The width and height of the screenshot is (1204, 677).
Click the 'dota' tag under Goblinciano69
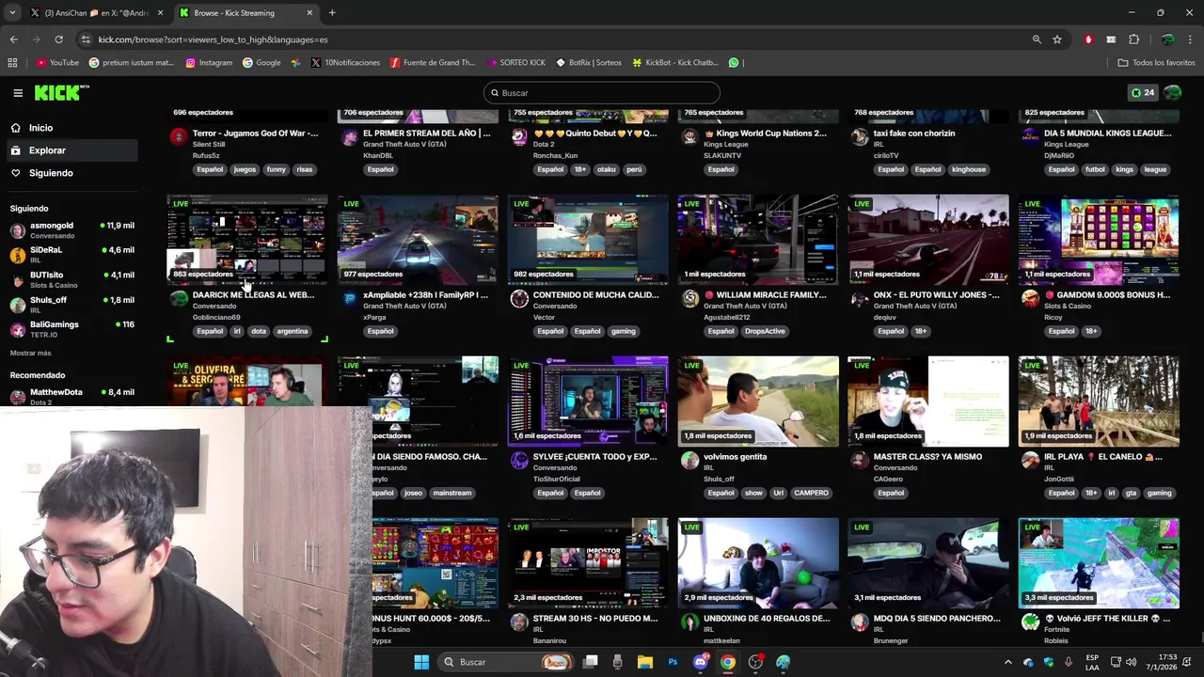tap(259, 331)
